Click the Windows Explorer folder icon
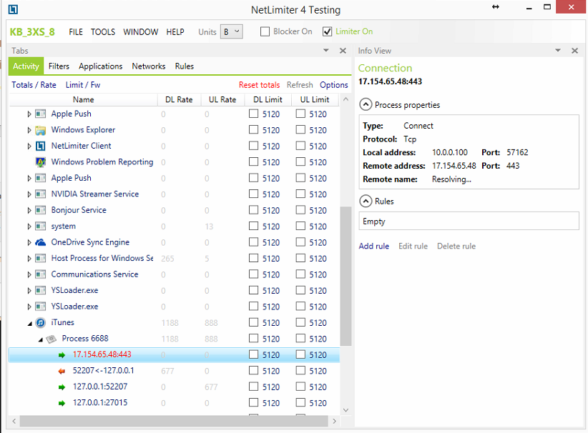The height and width of the screenshot is (433, 588). [41, 130]
